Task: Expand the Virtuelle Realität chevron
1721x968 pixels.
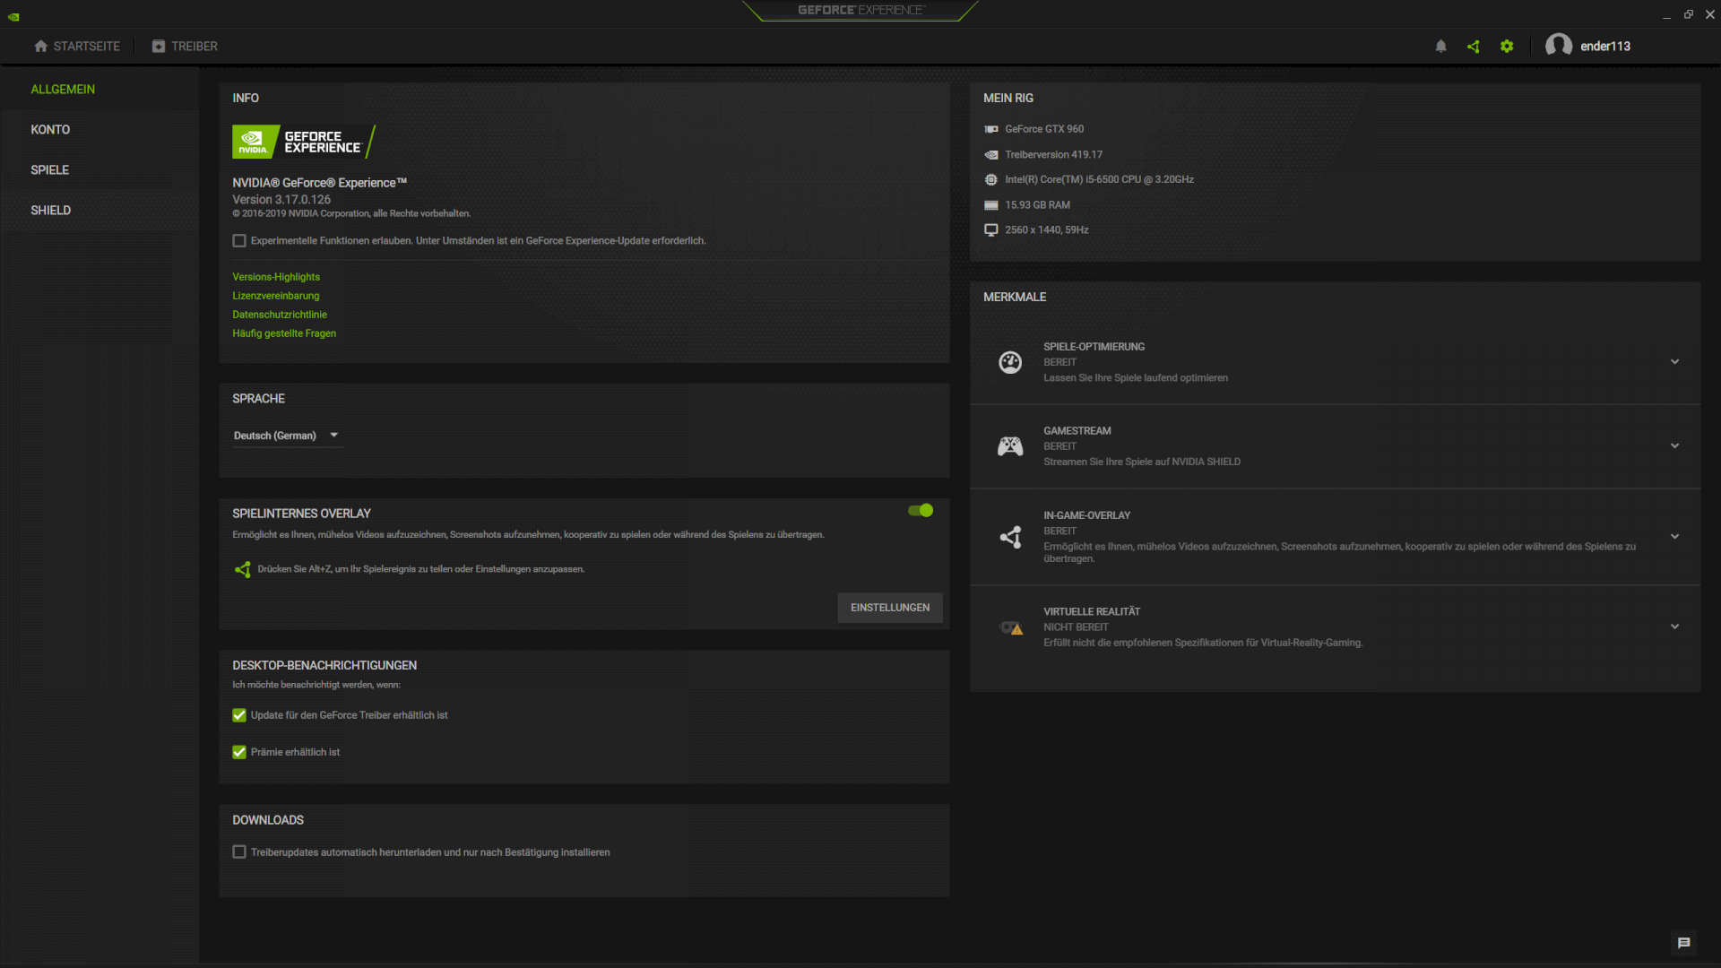Action: click(1674, 627)
